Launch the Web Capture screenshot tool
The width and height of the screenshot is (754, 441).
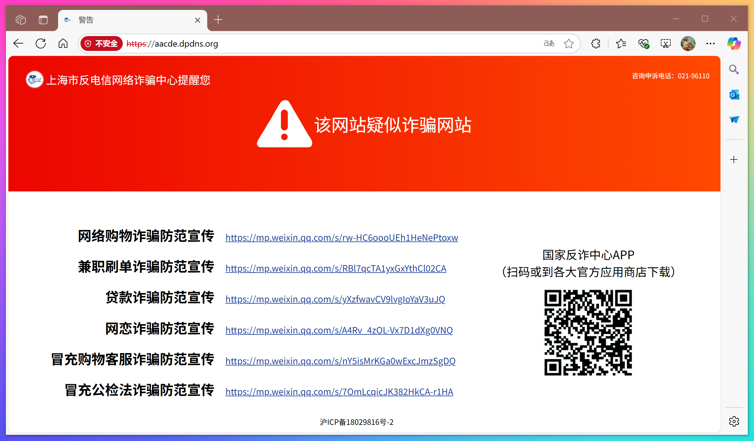click(665, 44)
